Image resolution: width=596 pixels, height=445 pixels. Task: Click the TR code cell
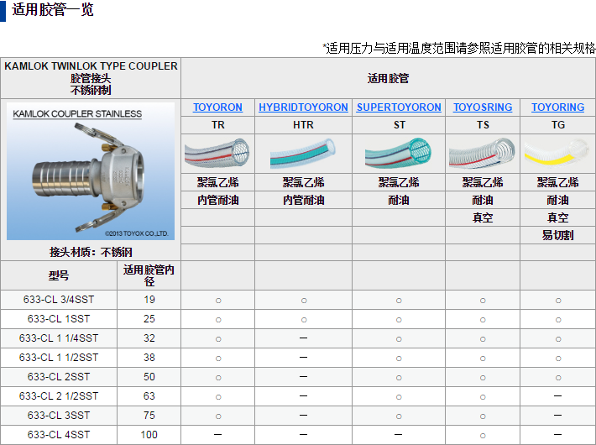(x=217, y=125)
